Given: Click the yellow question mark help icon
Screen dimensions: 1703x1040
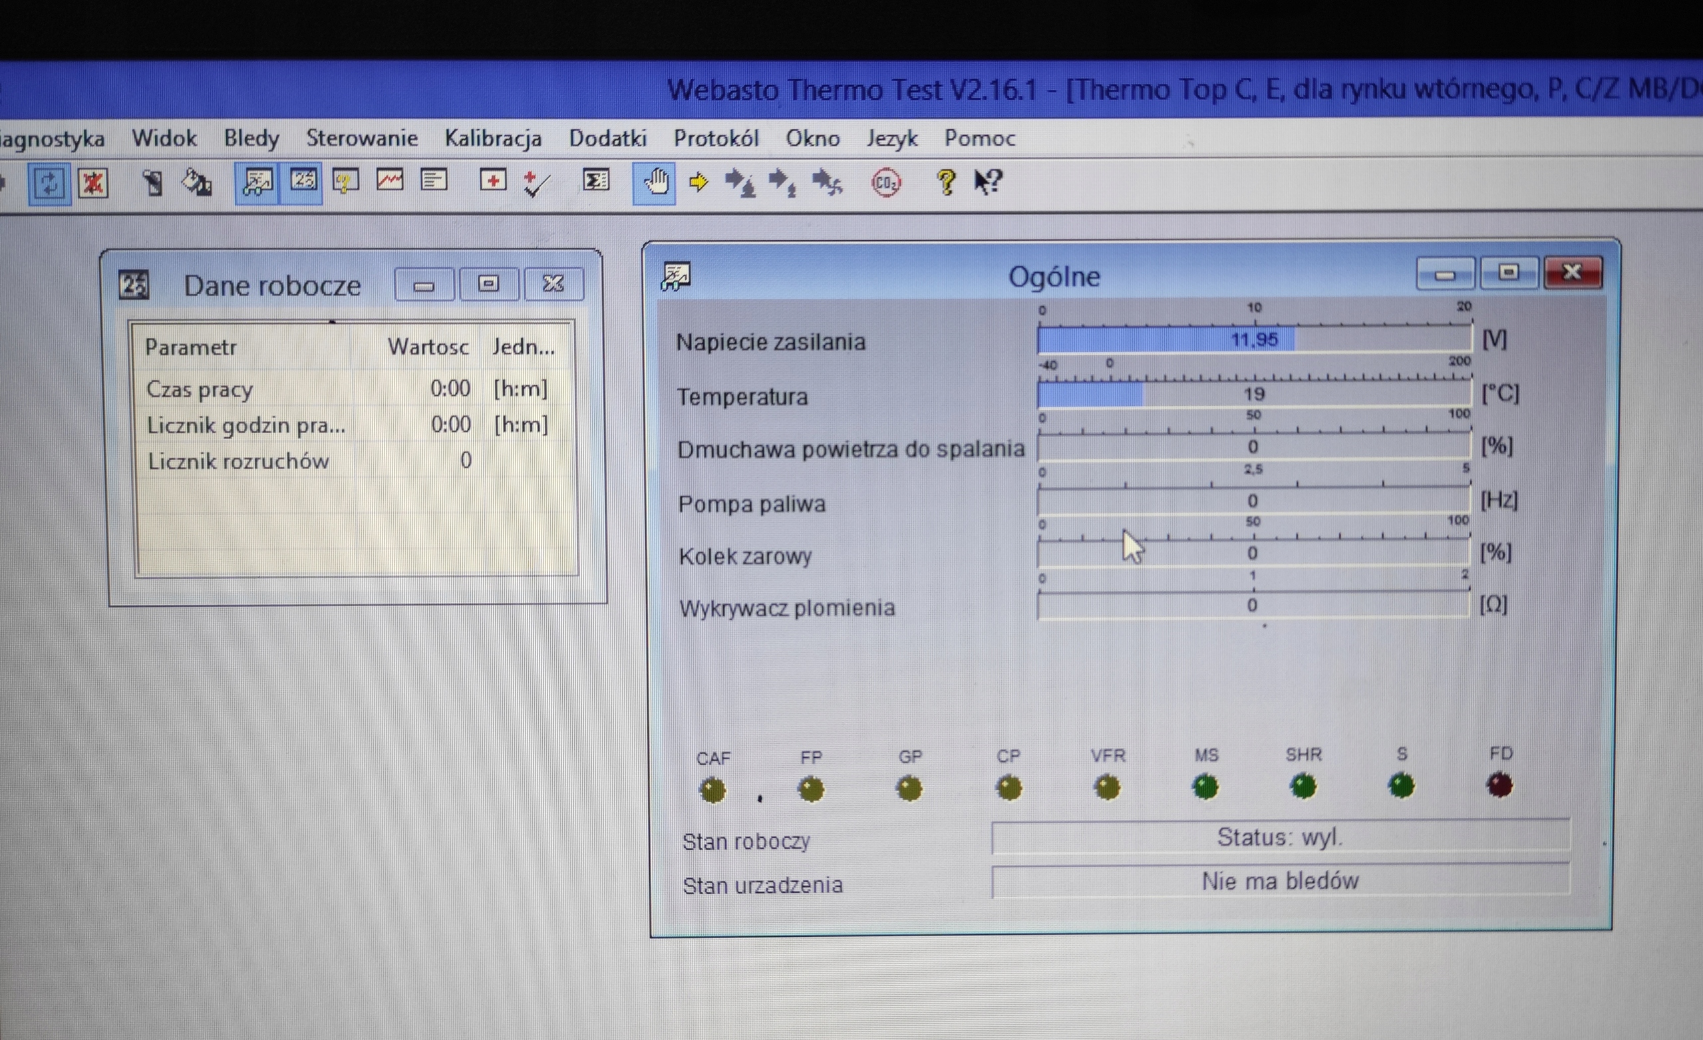Looking at the screenshot, I should [945, 182].
